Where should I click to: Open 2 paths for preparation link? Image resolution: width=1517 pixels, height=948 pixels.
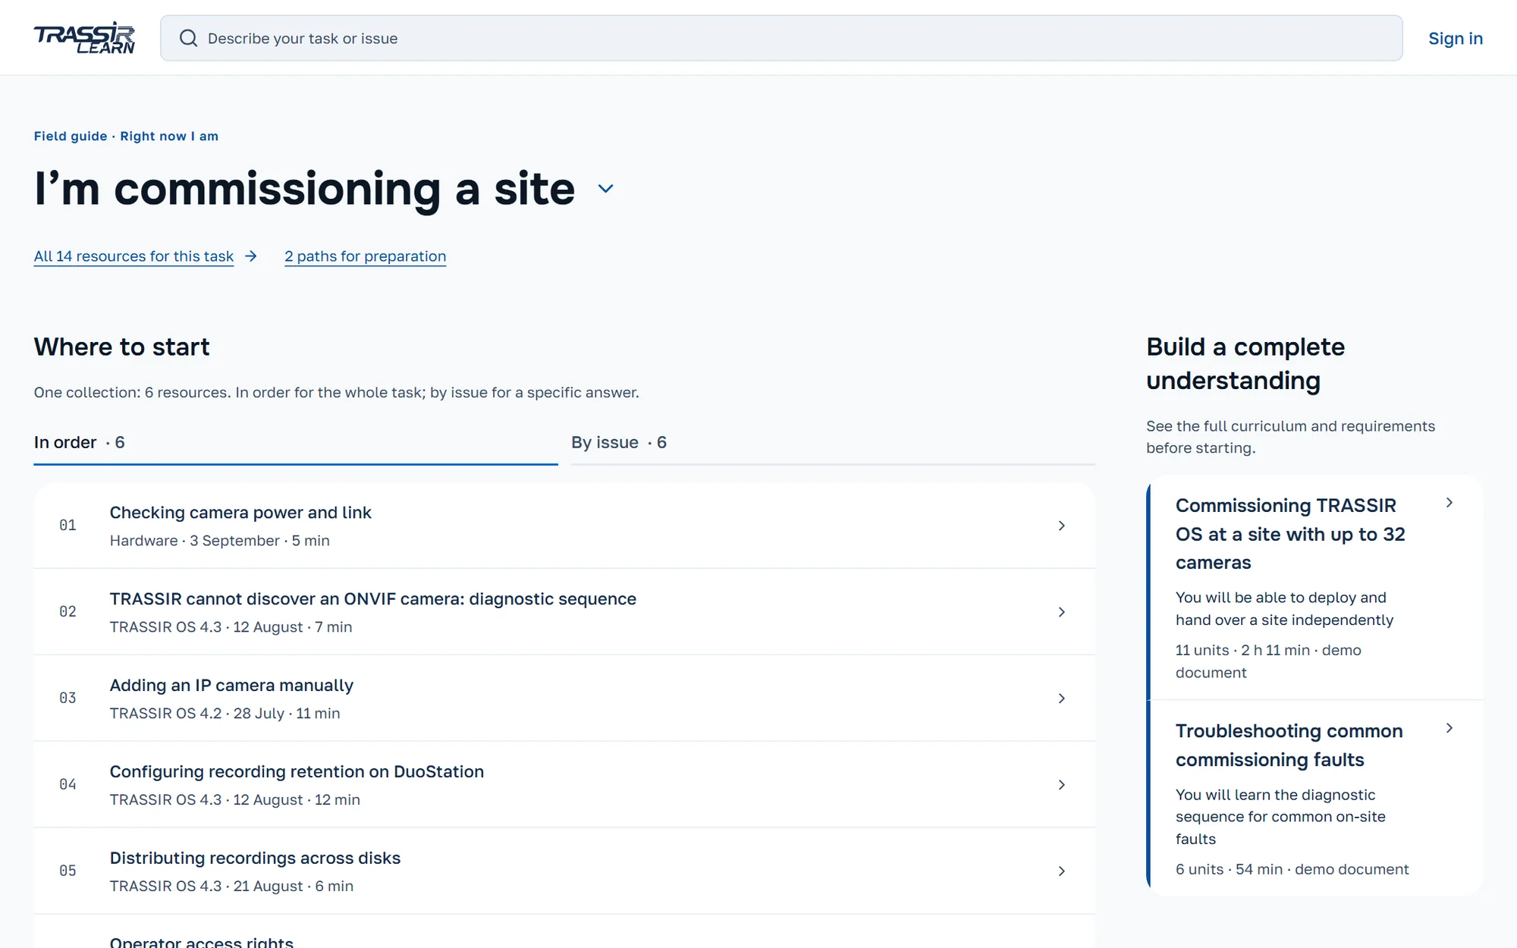[x=365, y=256]
